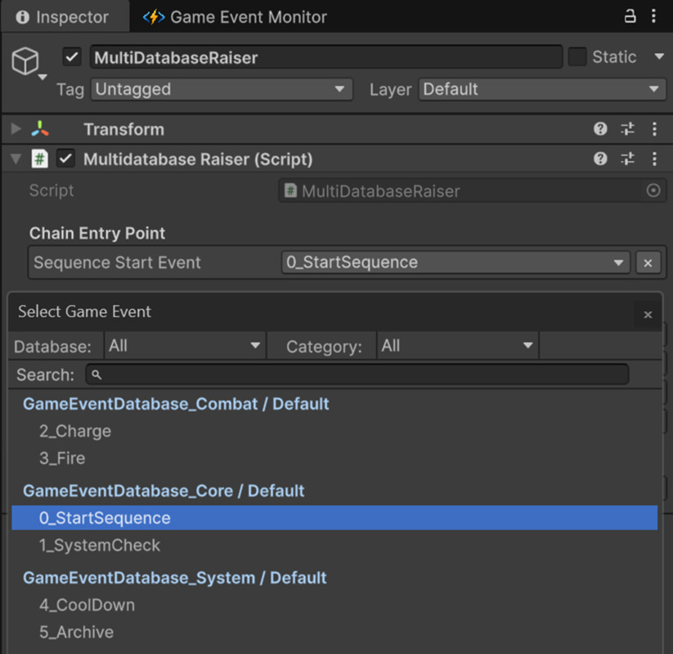Open the Inspector's three-dot options menu
Viewport: 673px width, 654px height.
[652, 16]
